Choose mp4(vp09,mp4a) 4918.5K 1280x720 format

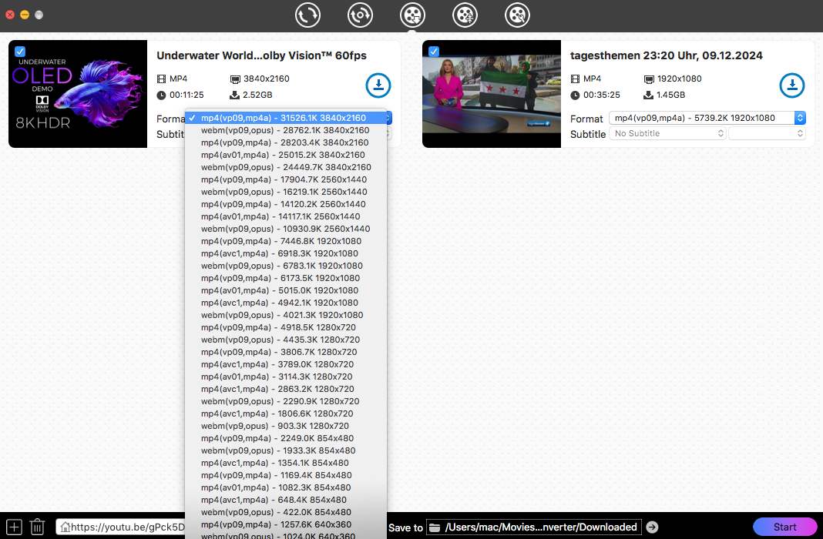click(286, 327)
